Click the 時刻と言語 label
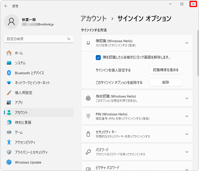This screenshot has width=199, height=171. [x=23, y=123]
